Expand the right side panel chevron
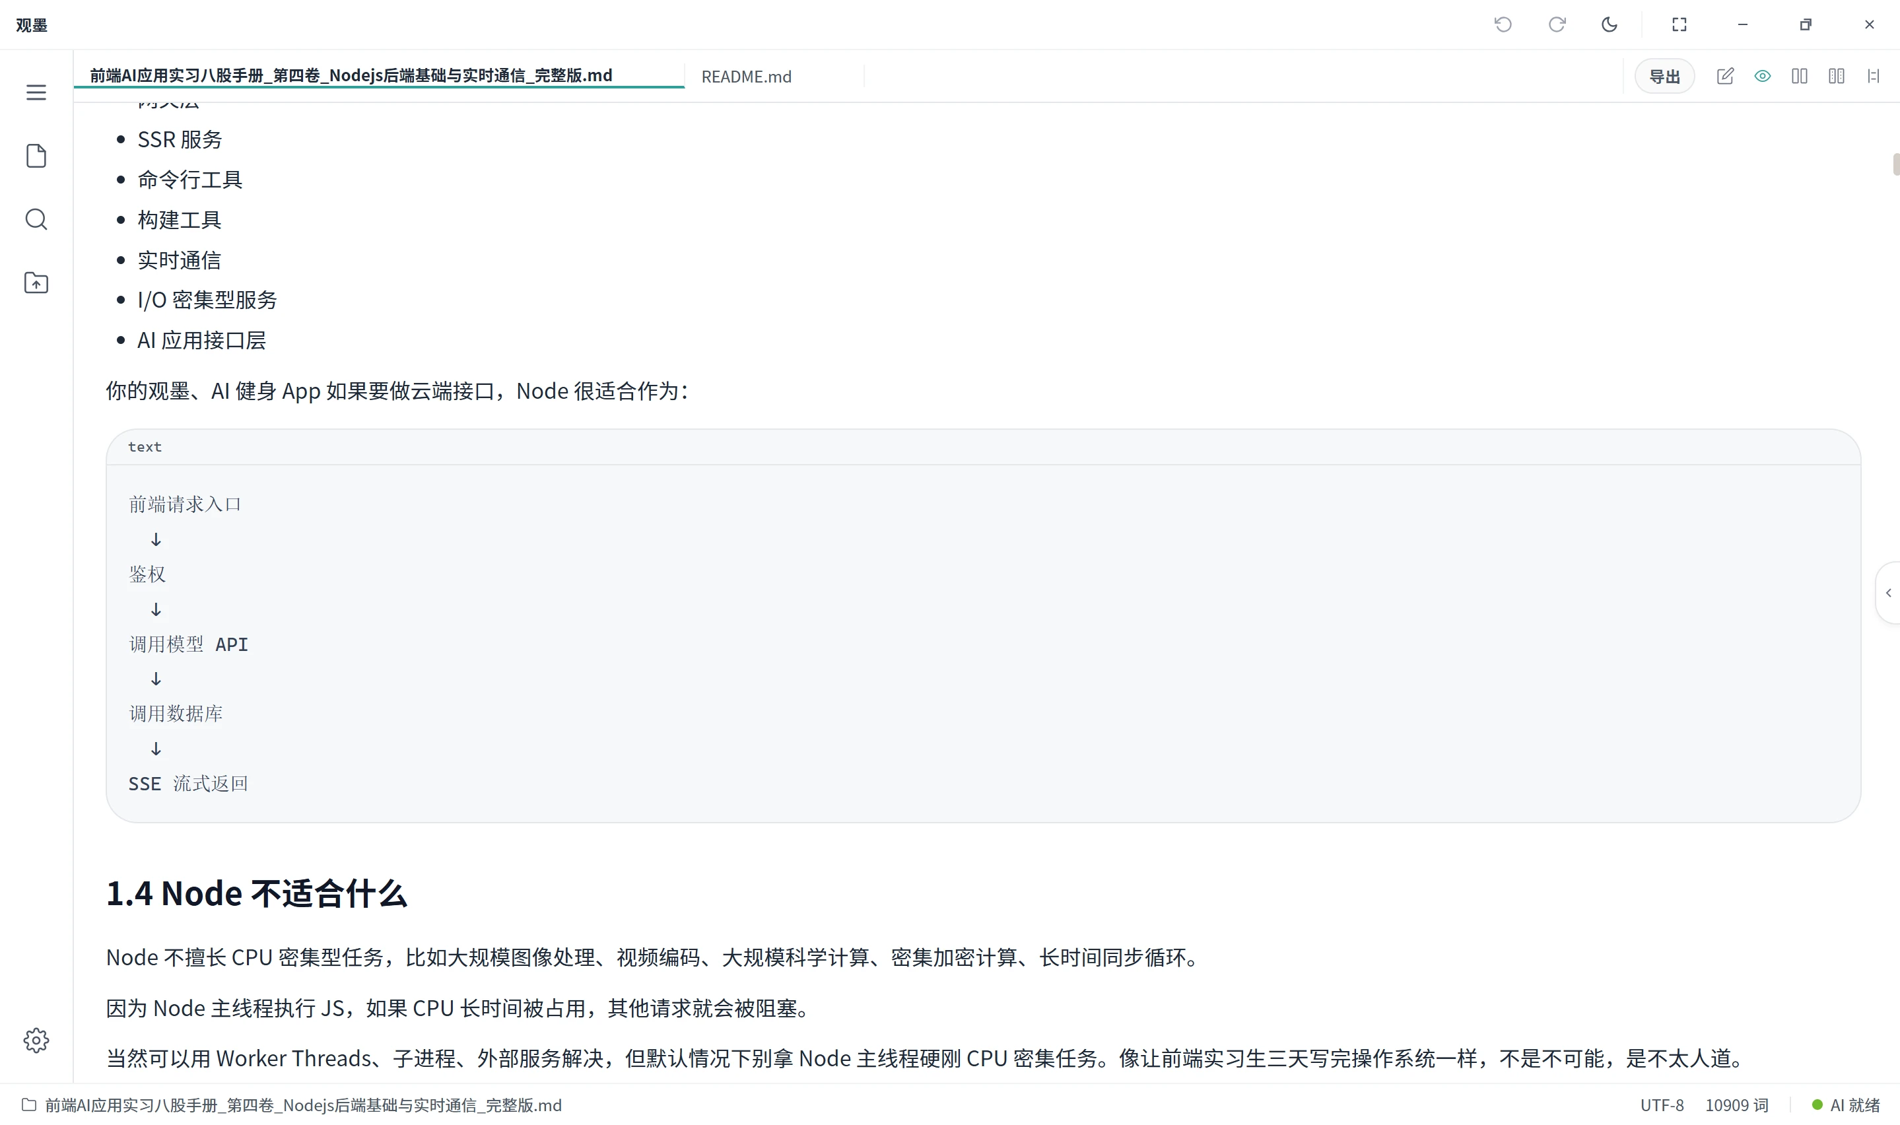Image resolution: width=1900 pixels, height=1125 pixels. 1888,593
